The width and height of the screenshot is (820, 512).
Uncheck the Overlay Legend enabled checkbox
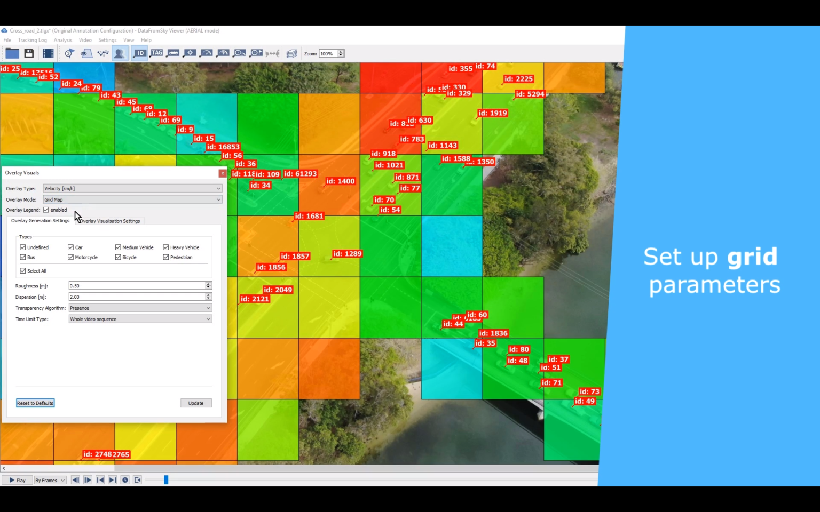[46, 210]
